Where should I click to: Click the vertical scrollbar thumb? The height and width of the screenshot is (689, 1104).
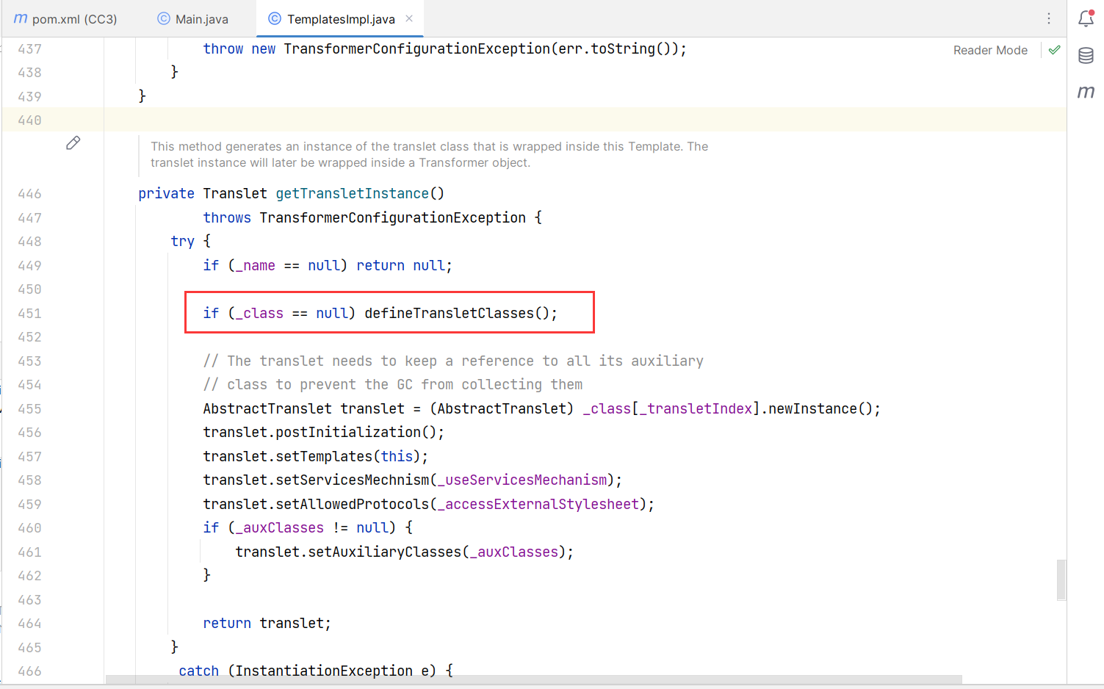point(1061,580)
